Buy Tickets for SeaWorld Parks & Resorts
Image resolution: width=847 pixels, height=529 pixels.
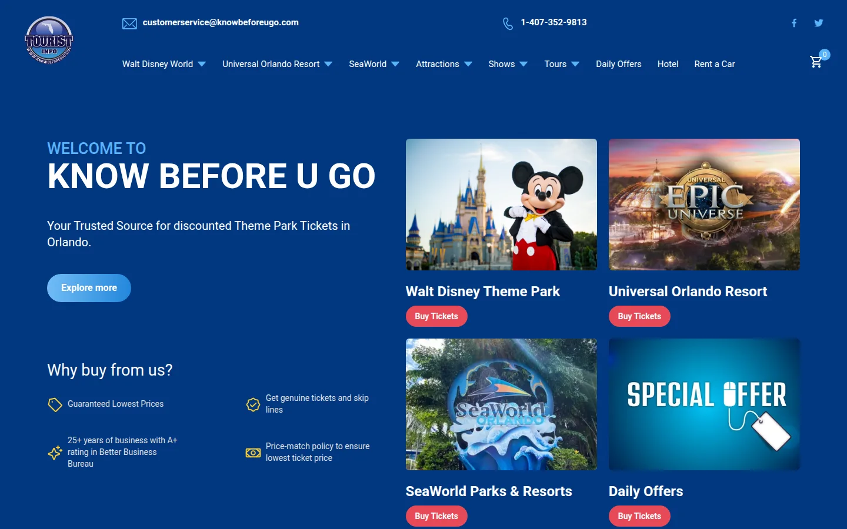click(x=436, y=516)
